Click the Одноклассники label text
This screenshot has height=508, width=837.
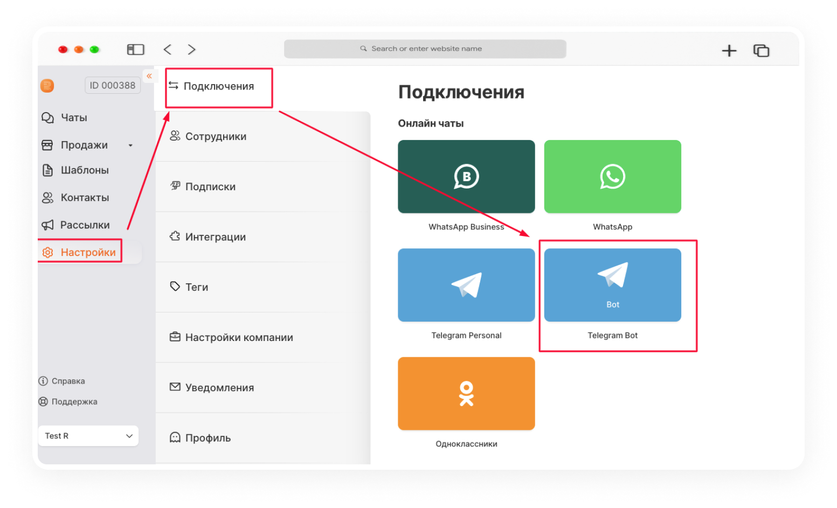point(466,444)
